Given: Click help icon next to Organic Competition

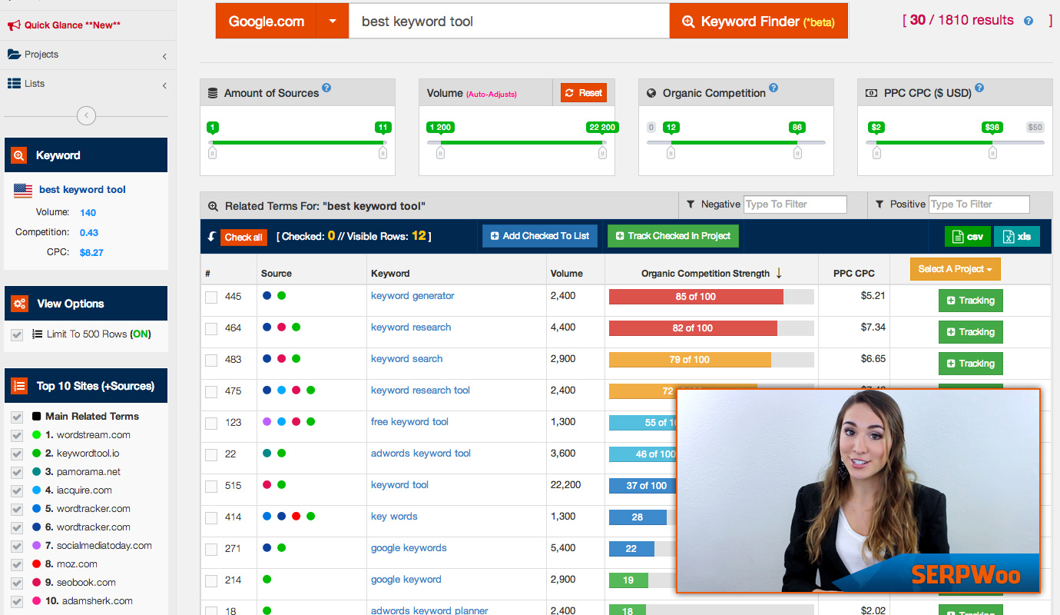Looking at the screenshot, I should (773, 88).
